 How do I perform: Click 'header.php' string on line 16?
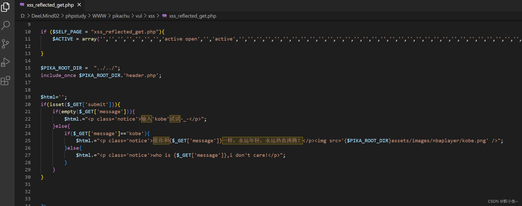[x=141, y=75]
